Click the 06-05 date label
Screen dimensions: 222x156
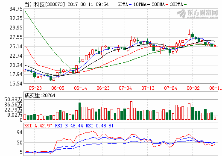tap(58, 88)
